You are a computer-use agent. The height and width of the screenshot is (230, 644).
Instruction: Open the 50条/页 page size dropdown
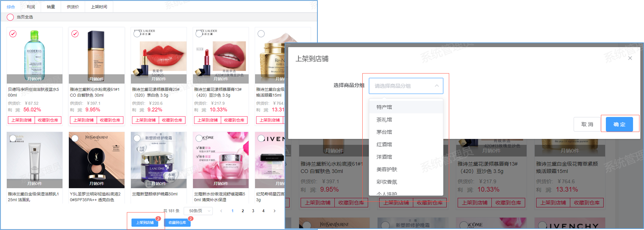coord(198,211)
